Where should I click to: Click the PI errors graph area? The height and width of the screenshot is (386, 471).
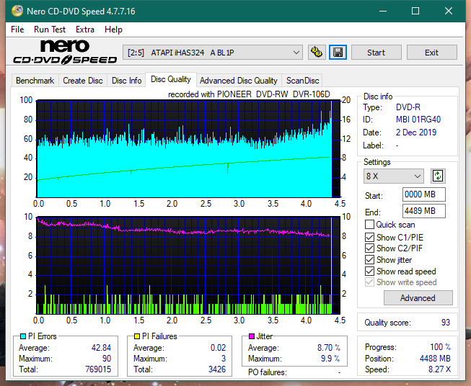(x=188, y=149)
